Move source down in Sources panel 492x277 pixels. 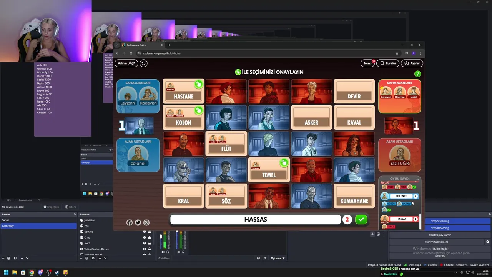pyautogui.click(x=105, y=258)
